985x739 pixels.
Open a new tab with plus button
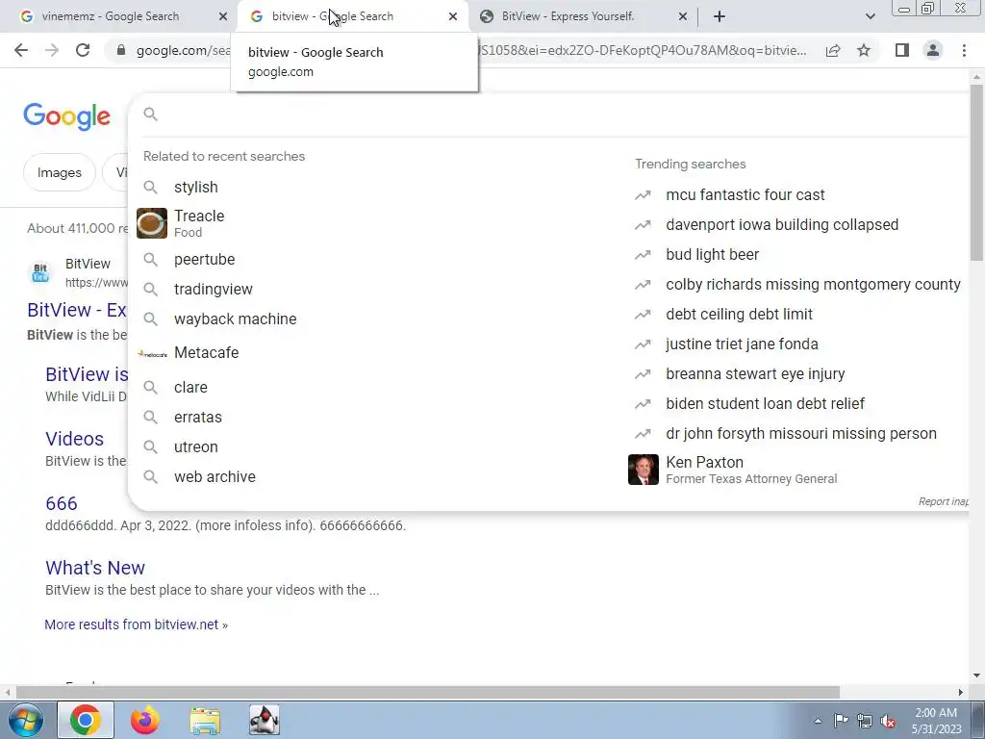click(x=720, y=16)
